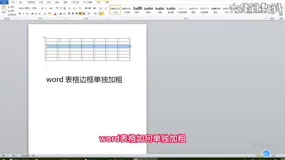This screenshot has height=160, width=285.
Task: Open the Font dialog launcher
Action: tap(65, 19)
